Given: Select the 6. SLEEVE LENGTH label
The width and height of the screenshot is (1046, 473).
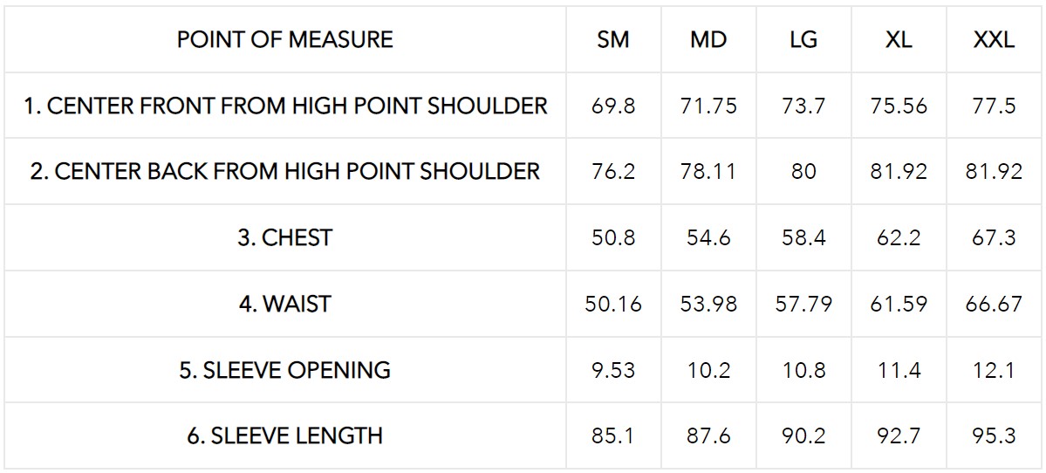Looking at the screenshot, I should 284,435.
